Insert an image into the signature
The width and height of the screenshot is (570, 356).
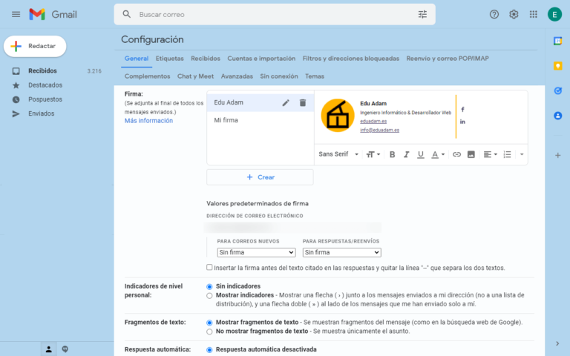471,154
